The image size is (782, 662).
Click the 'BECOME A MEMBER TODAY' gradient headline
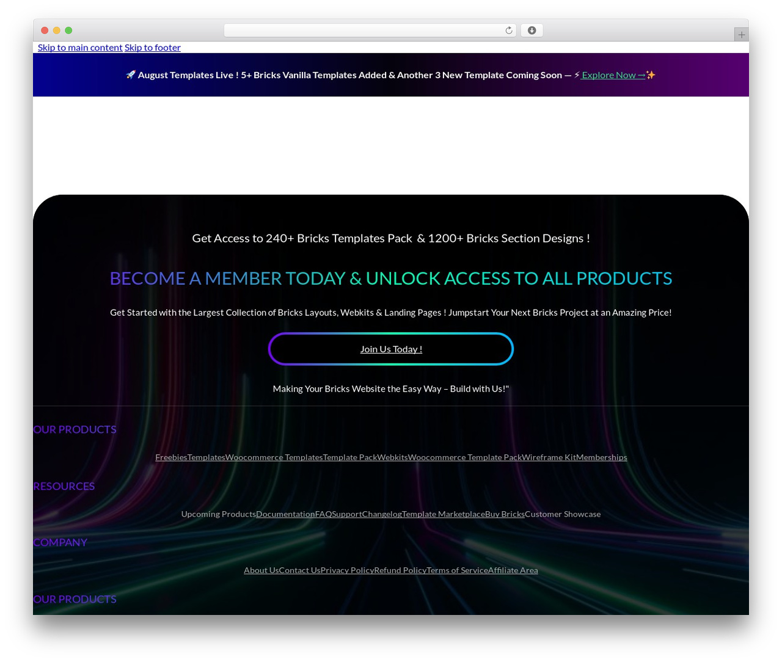(x=391, y=278)
